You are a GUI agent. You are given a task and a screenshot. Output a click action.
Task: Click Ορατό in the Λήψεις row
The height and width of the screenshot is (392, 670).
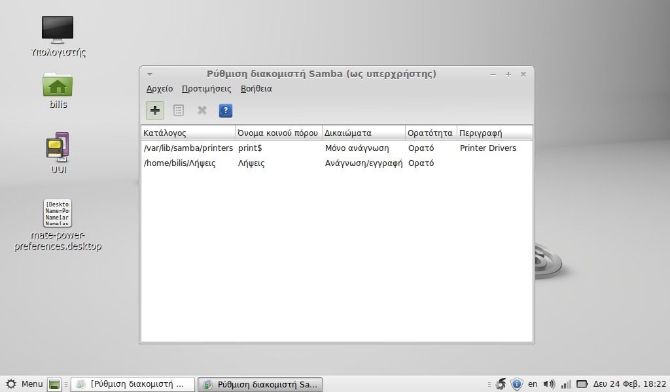click(x=421, y=163)
